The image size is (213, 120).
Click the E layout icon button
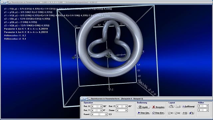pyautogui.click(x=171, y=106)
